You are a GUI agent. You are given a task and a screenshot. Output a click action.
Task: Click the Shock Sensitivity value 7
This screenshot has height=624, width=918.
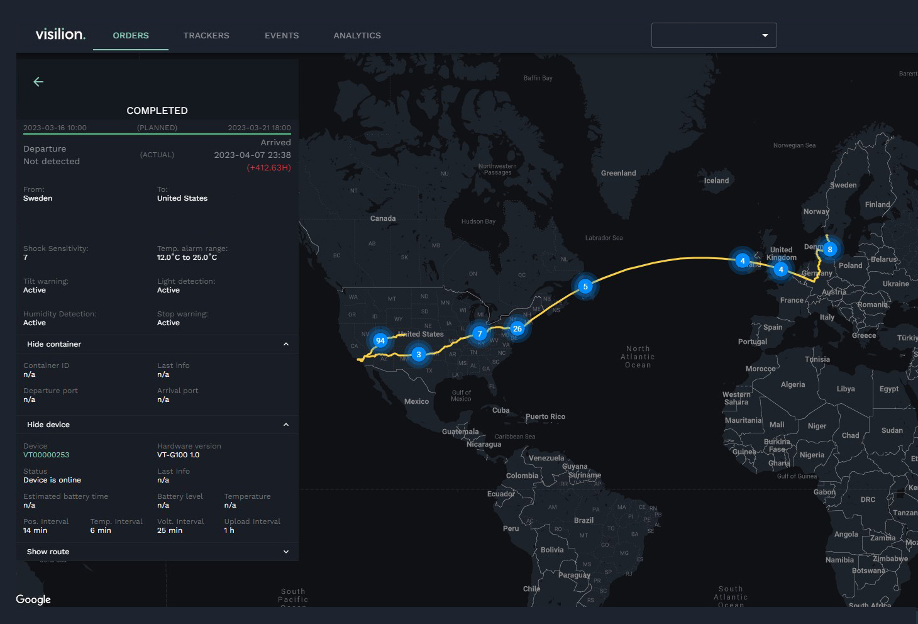click(26, 257)
